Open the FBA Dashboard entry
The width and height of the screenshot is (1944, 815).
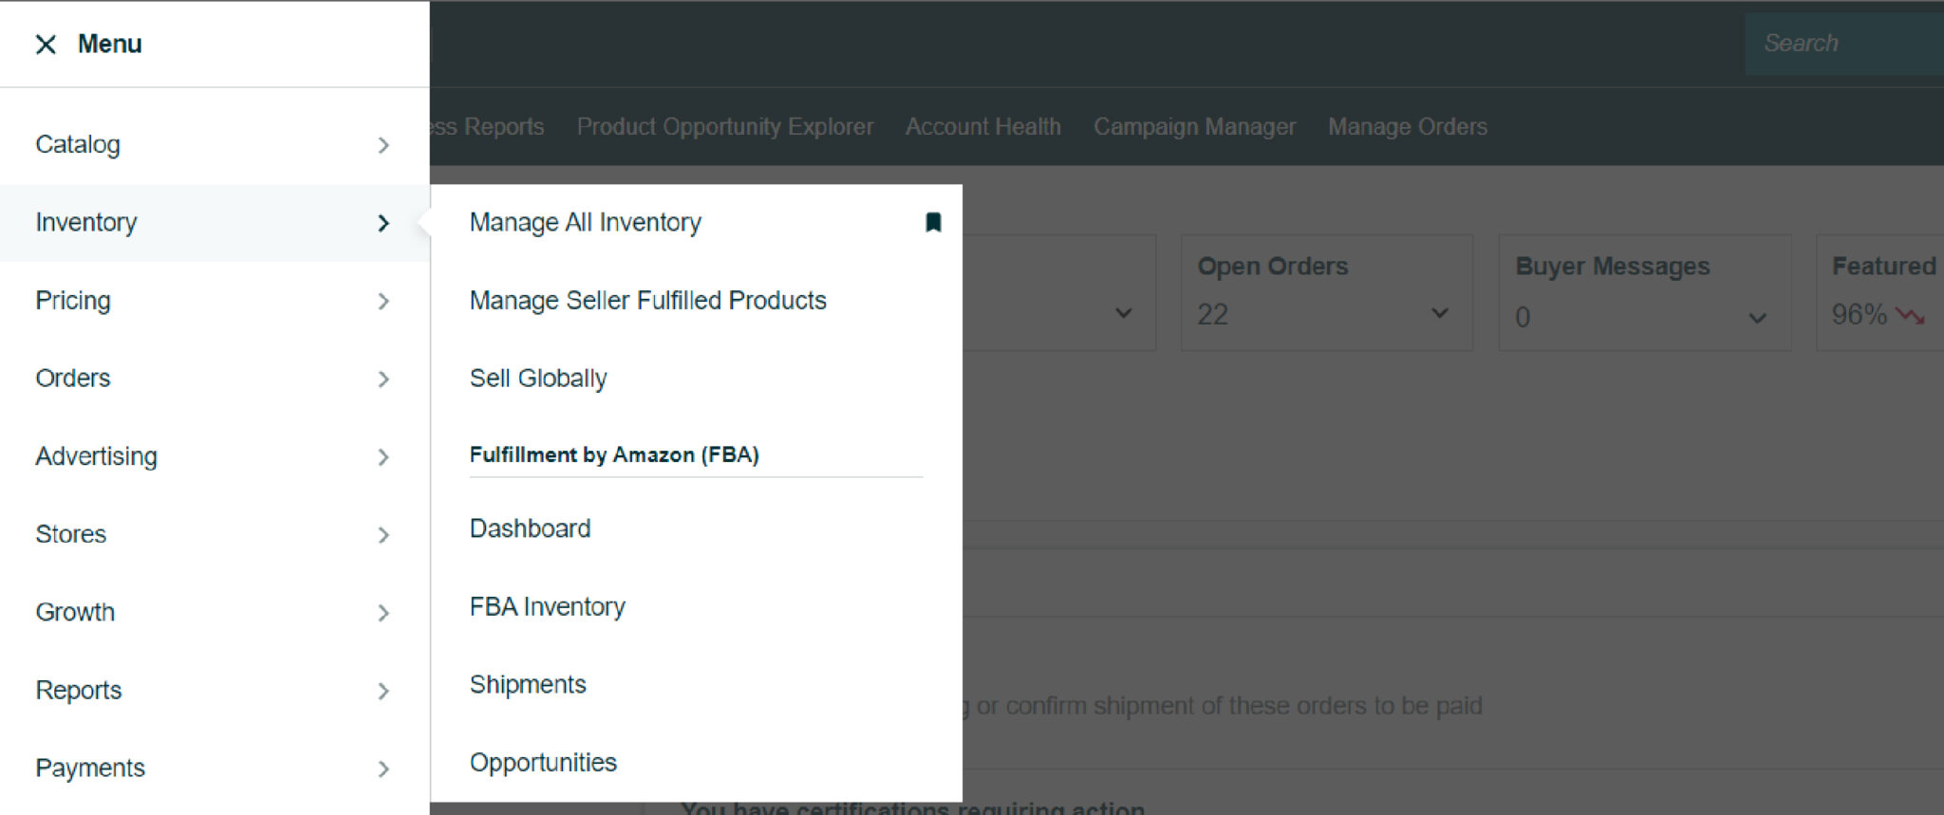tap(530, 528)
